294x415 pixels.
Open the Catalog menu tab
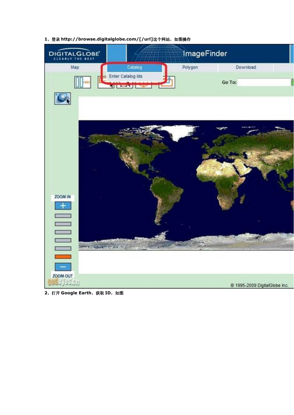135,67
